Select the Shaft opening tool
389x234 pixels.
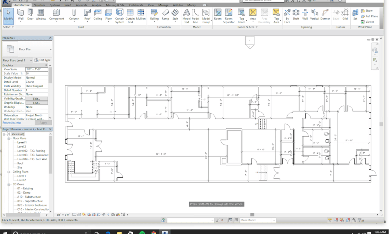click(296, 14)
